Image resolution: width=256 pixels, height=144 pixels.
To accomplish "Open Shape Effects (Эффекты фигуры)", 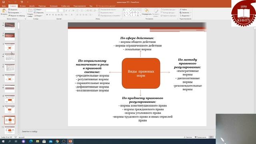I will (168, 16).
